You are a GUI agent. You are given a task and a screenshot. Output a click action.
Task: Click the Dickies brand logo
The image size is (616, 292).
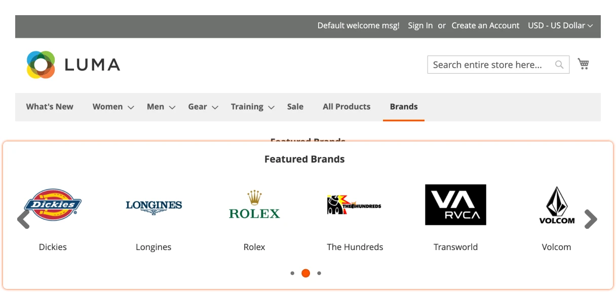tap(53, 205)
